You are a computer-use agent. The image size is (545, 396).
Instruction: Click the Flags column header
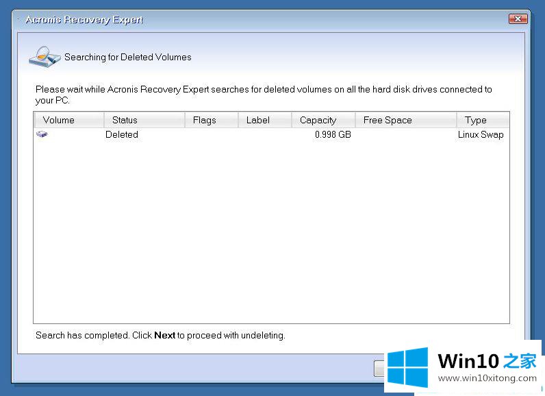coord(212,120)
